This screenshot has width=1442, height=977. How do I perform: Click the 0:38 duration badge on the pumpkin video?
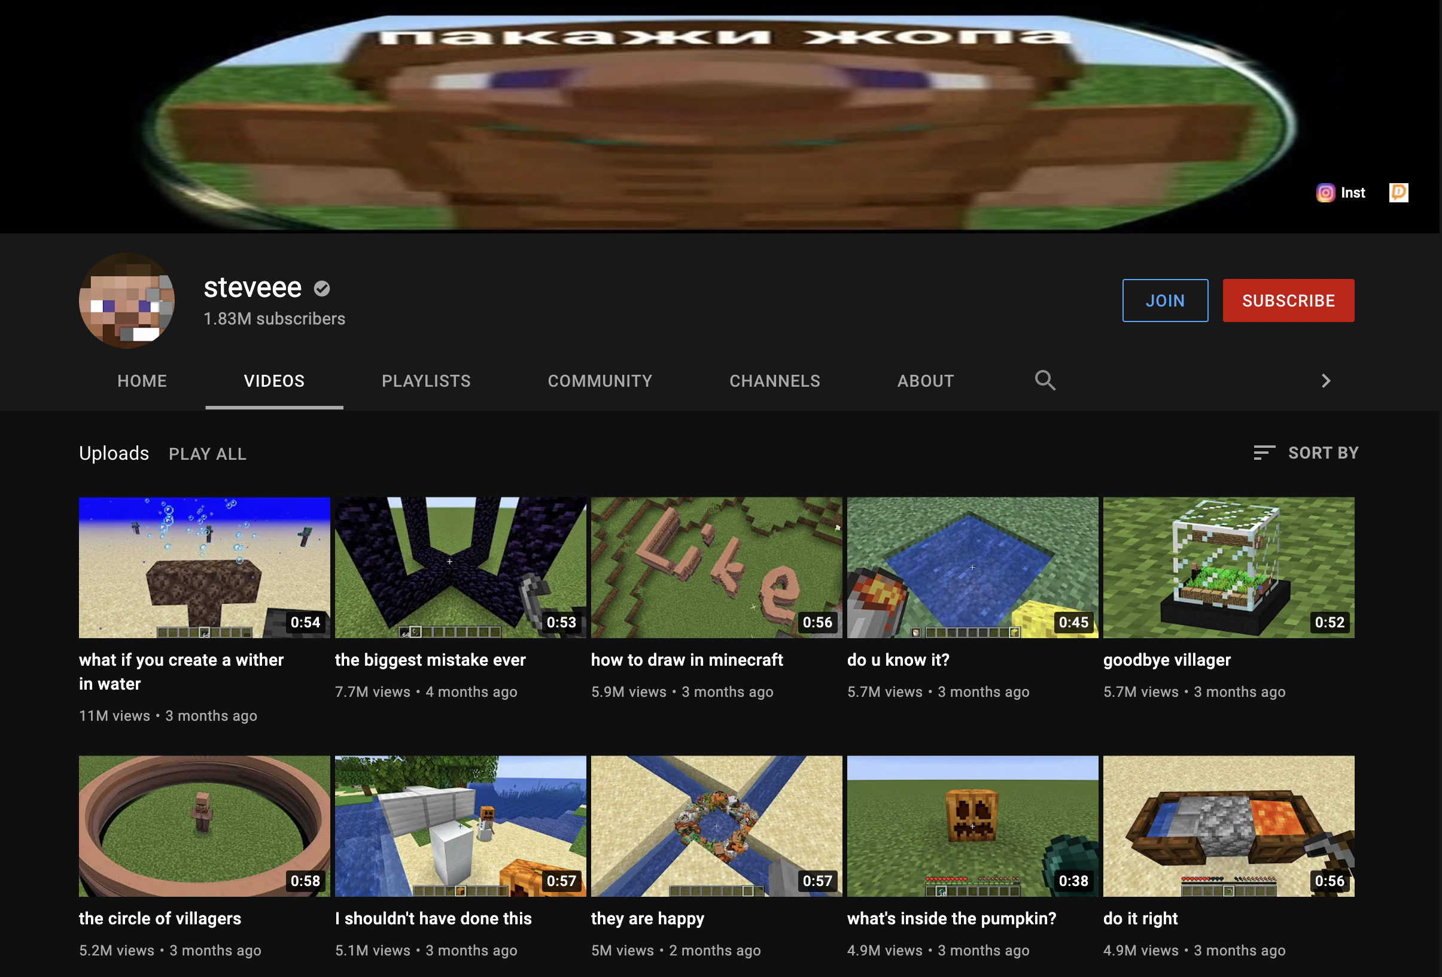[1073, 881]
